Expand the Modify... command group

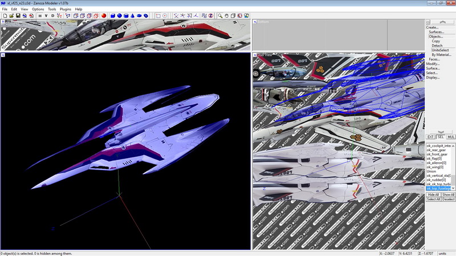click(x=433, y=64)
